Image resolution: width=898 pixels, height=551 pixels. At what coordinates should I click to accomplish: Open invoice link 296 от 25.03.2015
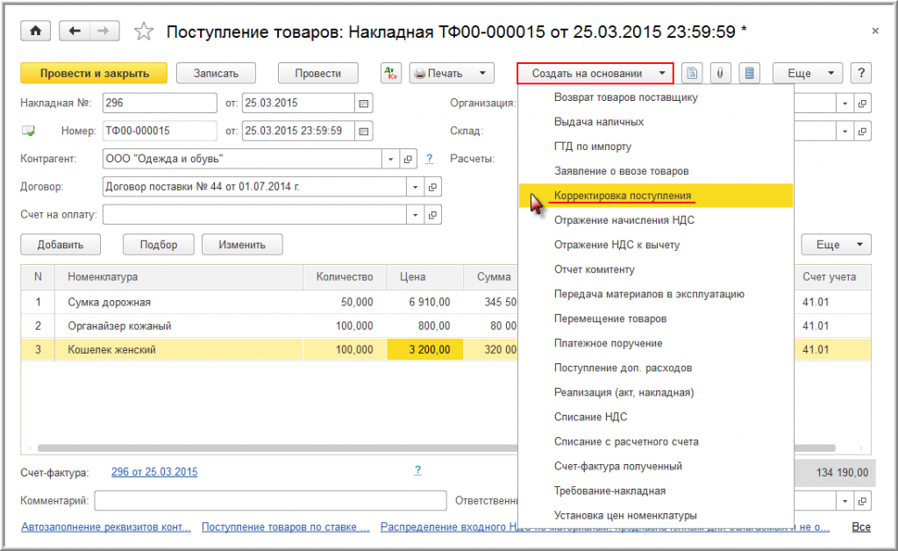(x=154, y=472)
